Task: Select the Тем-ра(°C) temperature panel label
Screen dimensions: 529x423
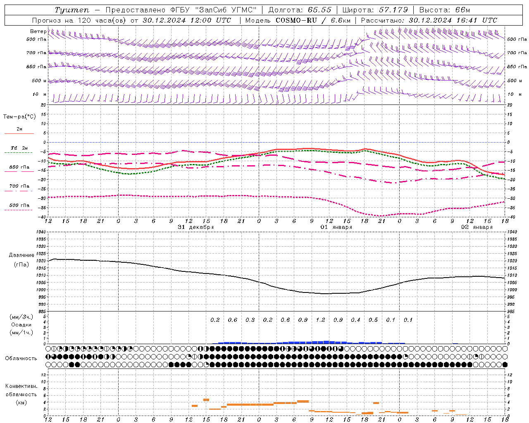Action: tap(19, 116)
